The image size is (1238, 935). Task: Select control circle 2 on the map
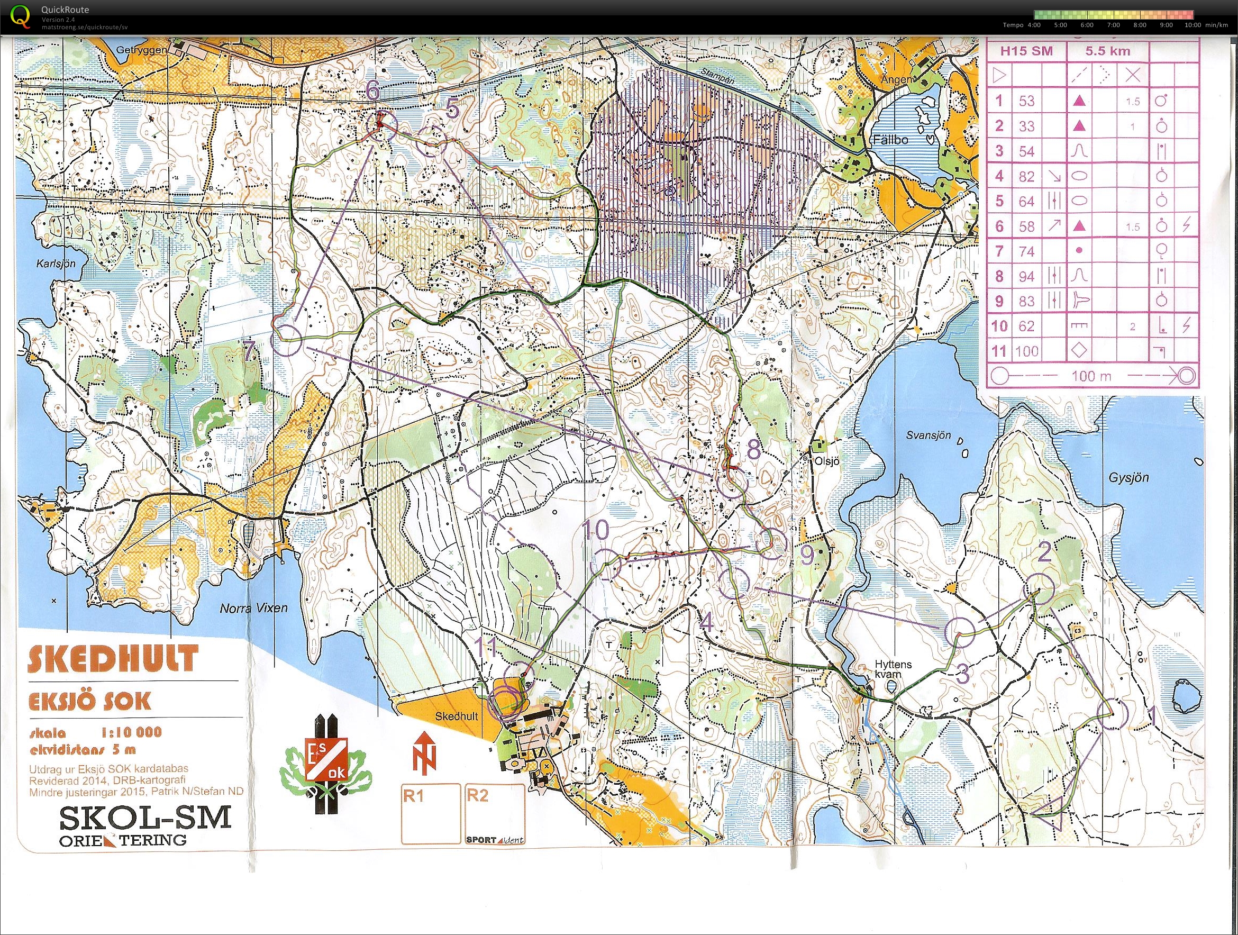pyautogui.click(x=1038, y=589)
